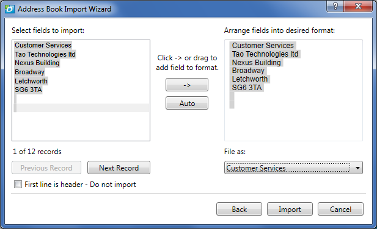Click the help question mark button
The width and height of the screenshot is (377, 229).
pos(335,6)
